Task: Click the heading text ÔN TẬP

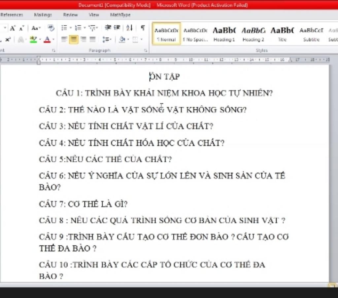Action: click(165, 76)
